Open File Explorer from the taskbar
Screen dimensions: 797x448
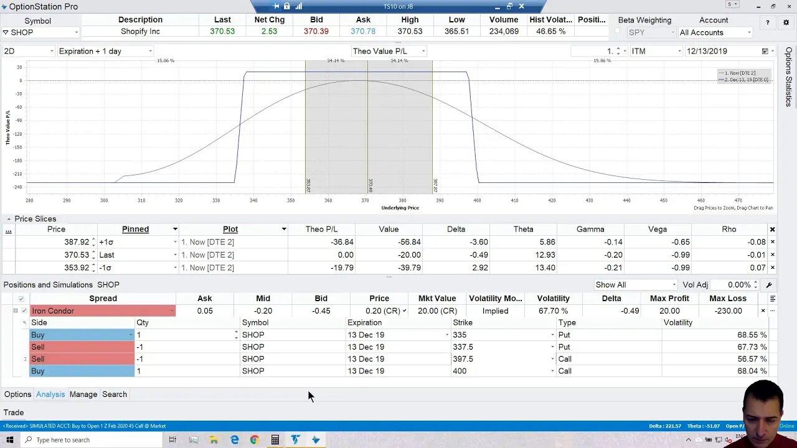214,440
